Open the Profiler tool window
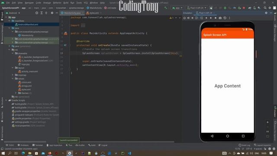Viewport: 277px width, 156px height. (x=80, y=145)
